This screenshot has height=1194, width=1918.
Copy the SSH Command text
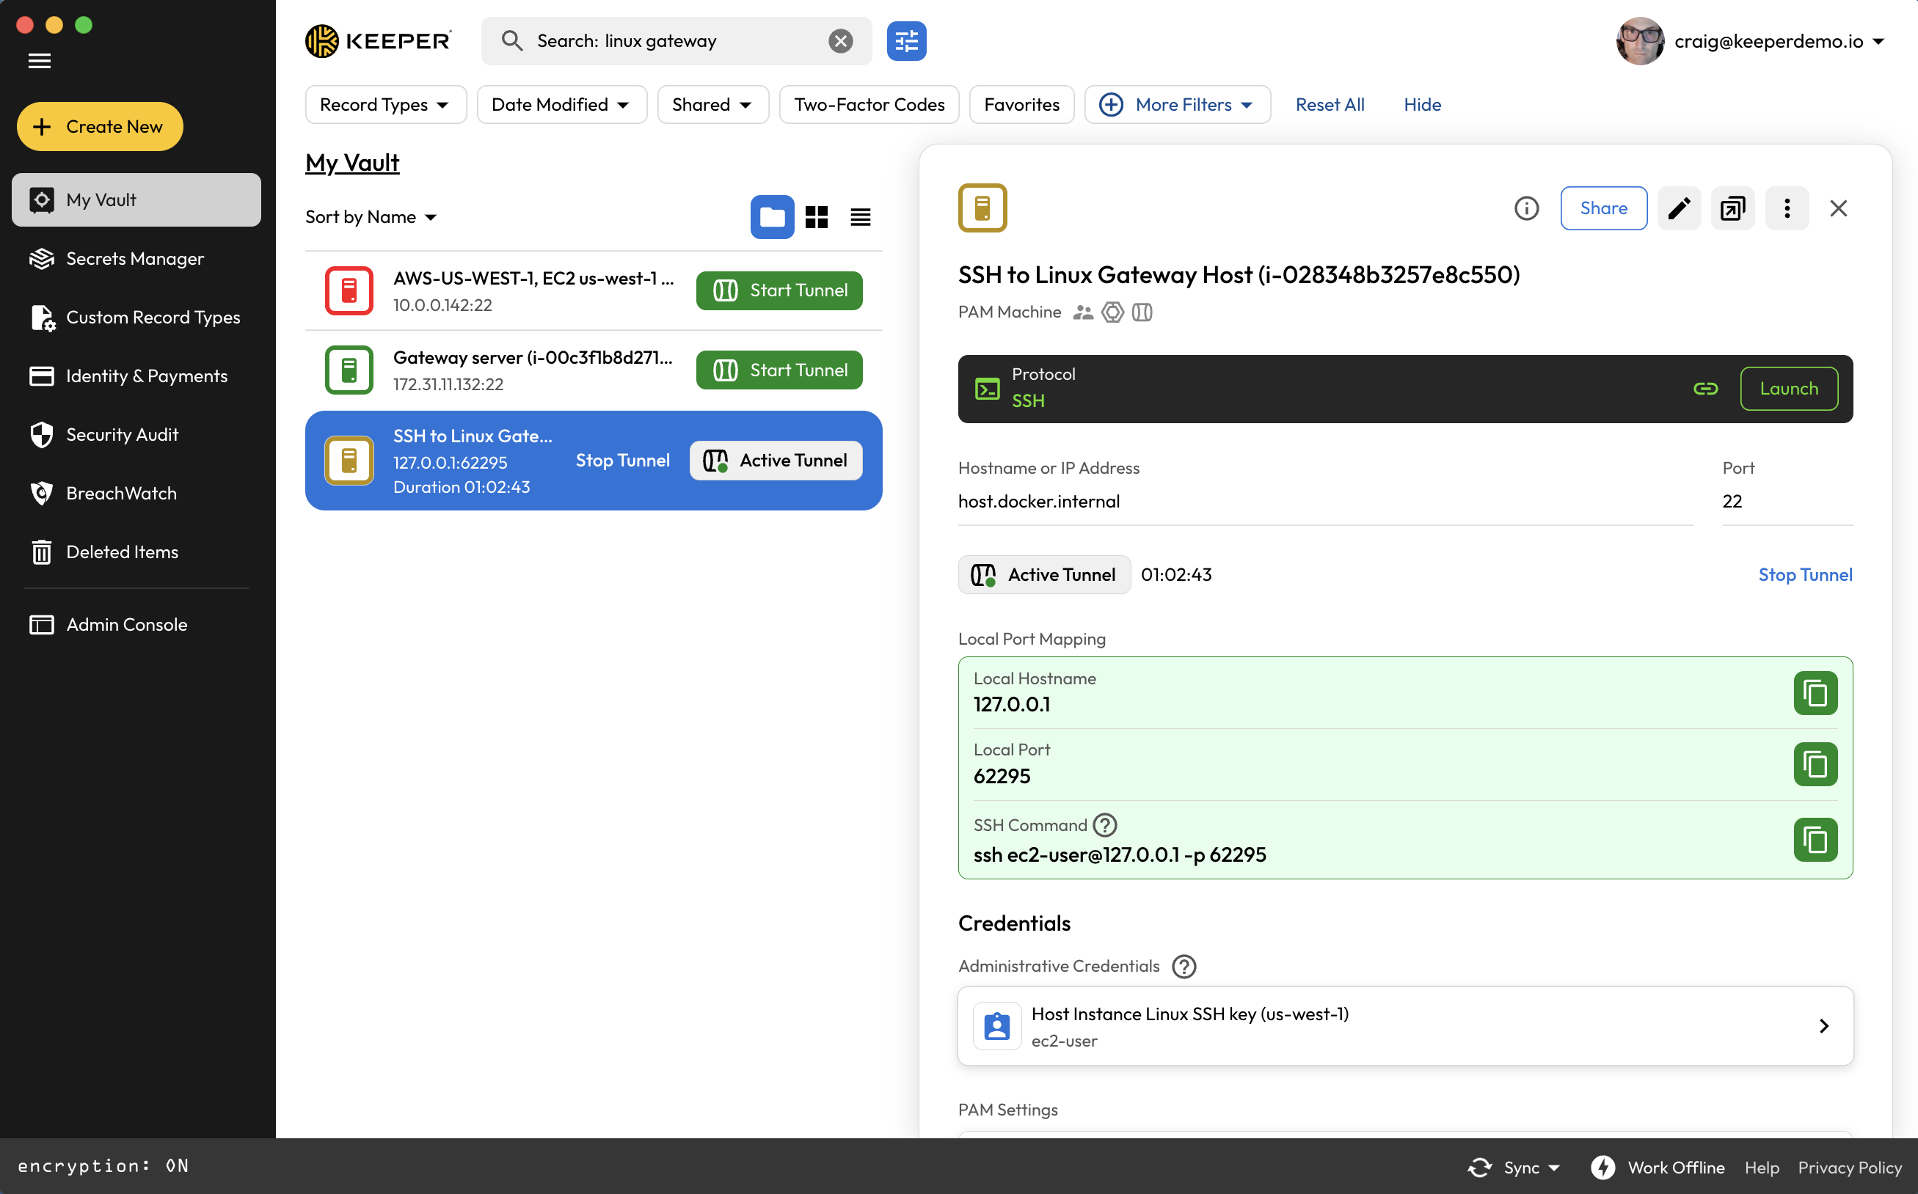tap(1815, 840)
